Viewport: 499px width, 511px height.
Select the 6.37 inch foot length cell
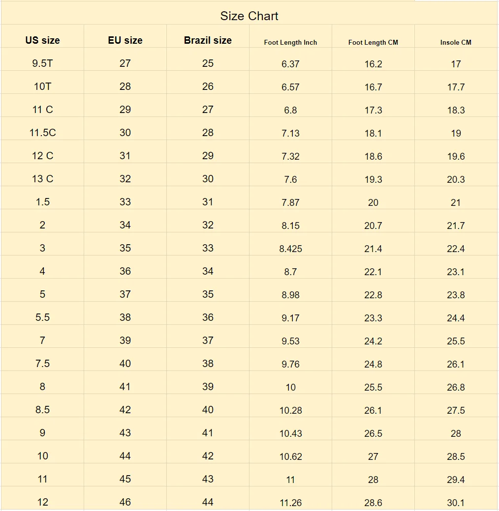(290, 64)
